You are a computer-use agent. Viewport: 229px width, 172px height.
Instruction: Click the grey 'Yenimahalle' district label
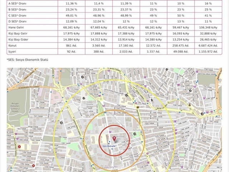click(141, 130)
